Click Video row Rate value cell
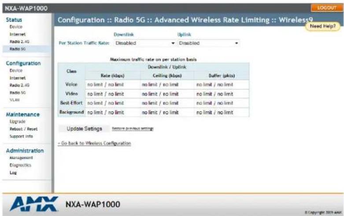The image size is (344, 216). [x=113, y=94]
